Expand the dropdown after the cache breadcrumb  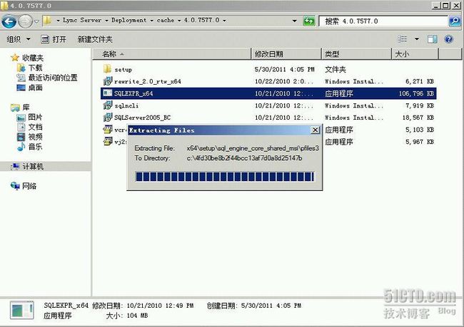tap(179, 21)
